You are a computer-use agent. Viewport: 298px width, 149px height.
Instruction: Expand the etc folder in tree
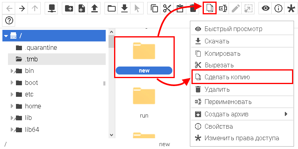(12, 94)
